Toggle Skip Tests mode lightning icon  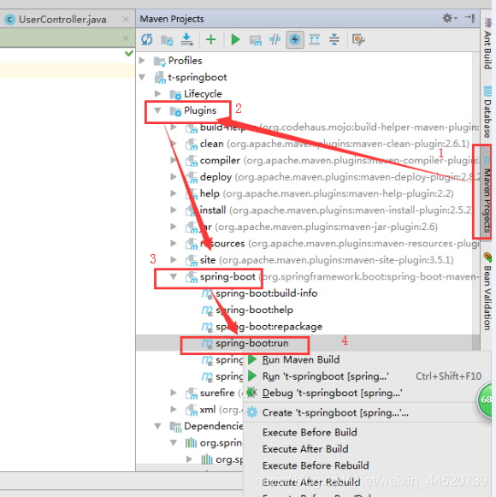pos(295,39)
